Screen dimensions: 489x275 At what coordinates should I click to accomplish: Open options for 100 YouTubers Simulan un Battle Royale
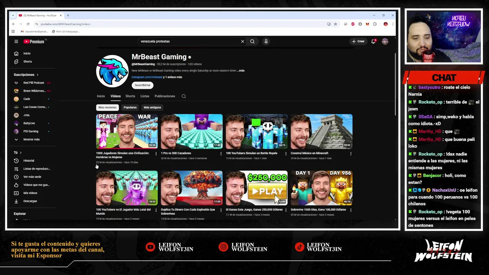[x=286, y=154]
